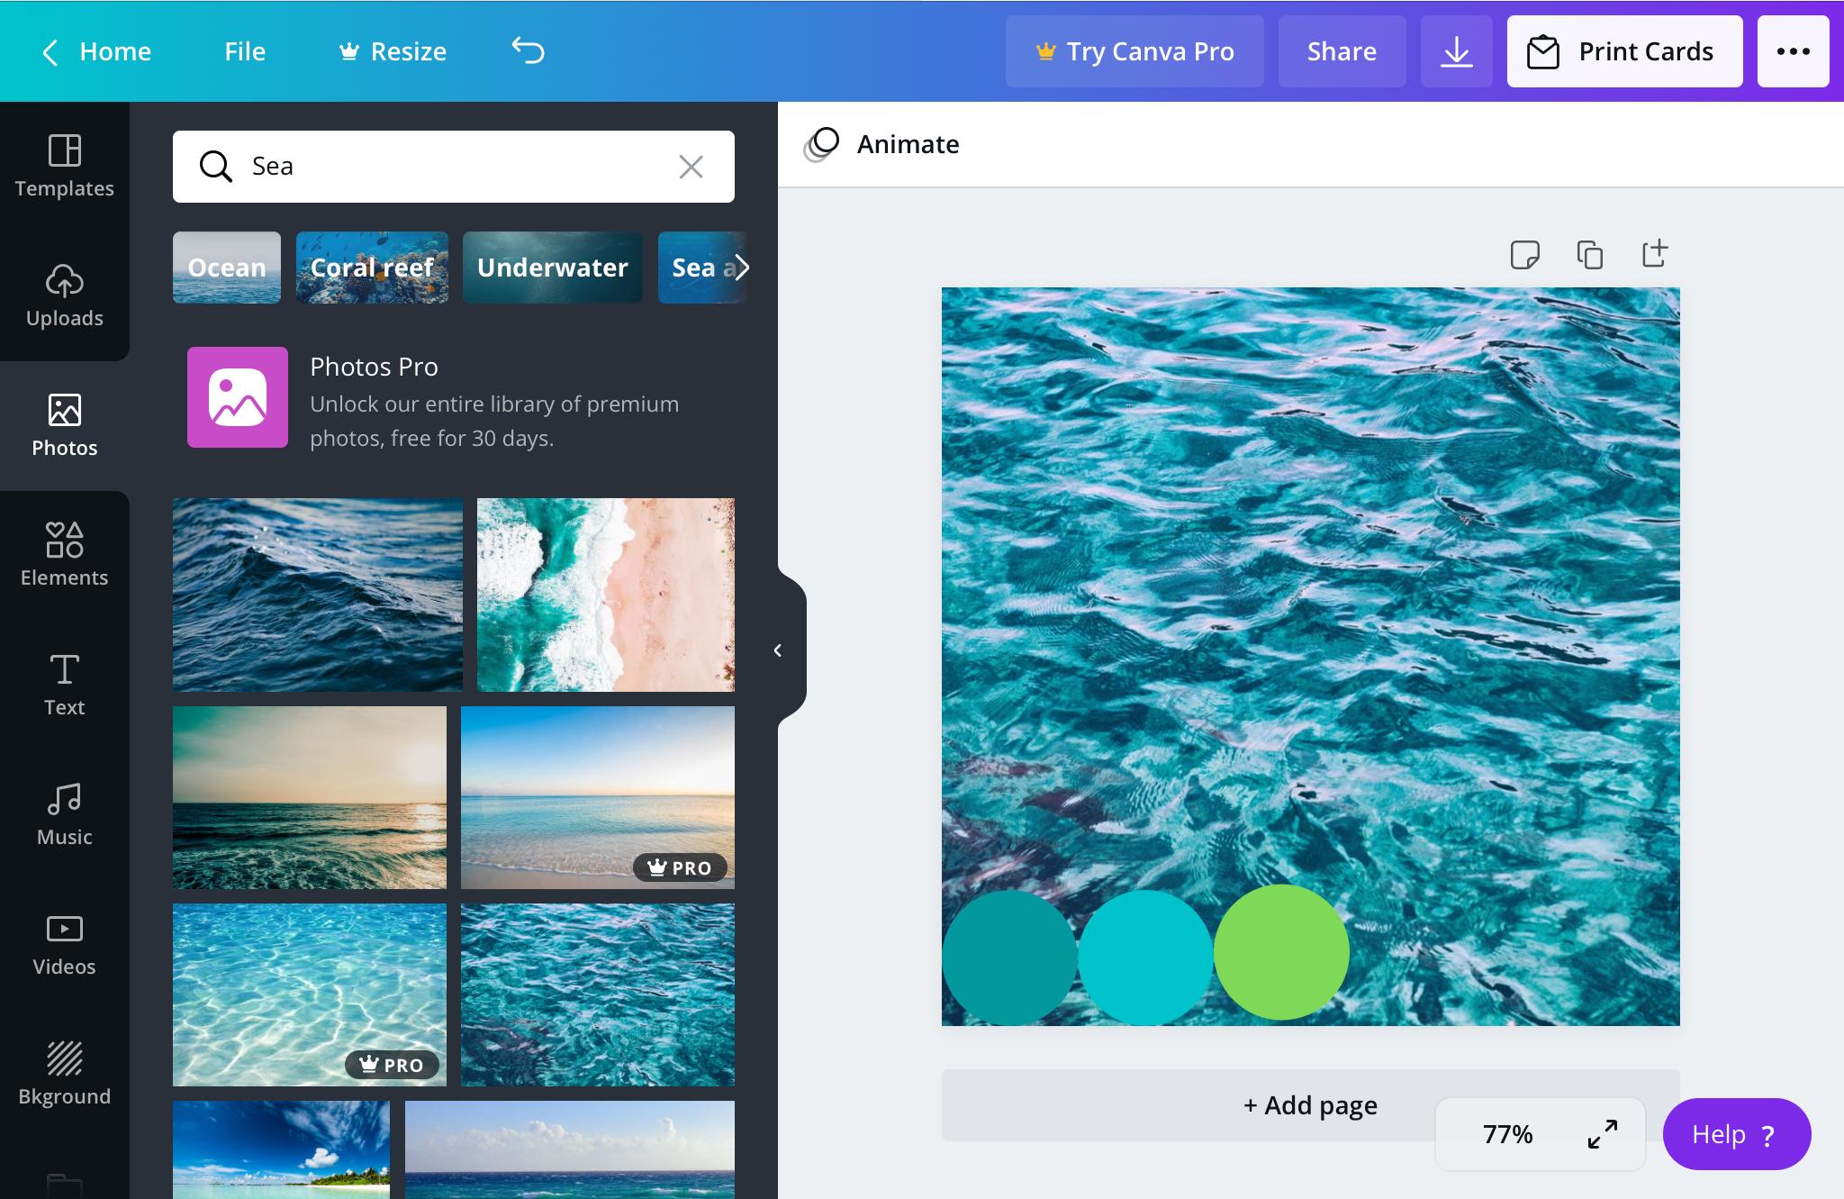Open the Uploads sidebar panel
The height and width of the screenshot is (1199, 1844).
point(64,295)
